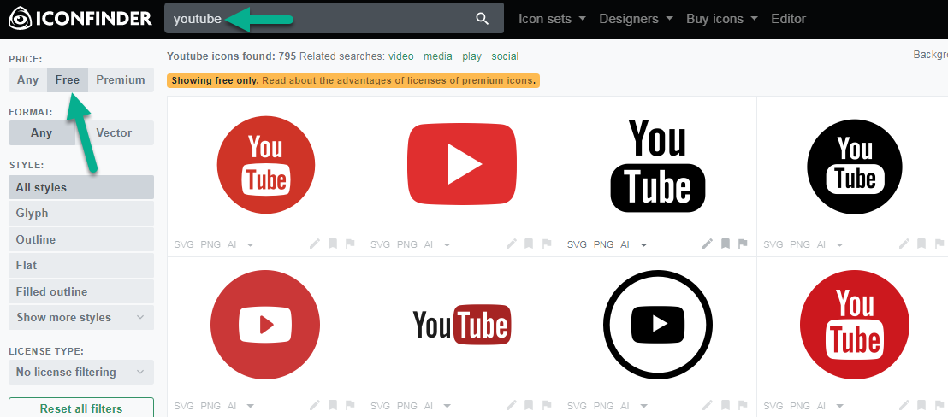Select the Glyph style filter
The width and height of the screenshot is (948, 417).
(x=81, y=214)
